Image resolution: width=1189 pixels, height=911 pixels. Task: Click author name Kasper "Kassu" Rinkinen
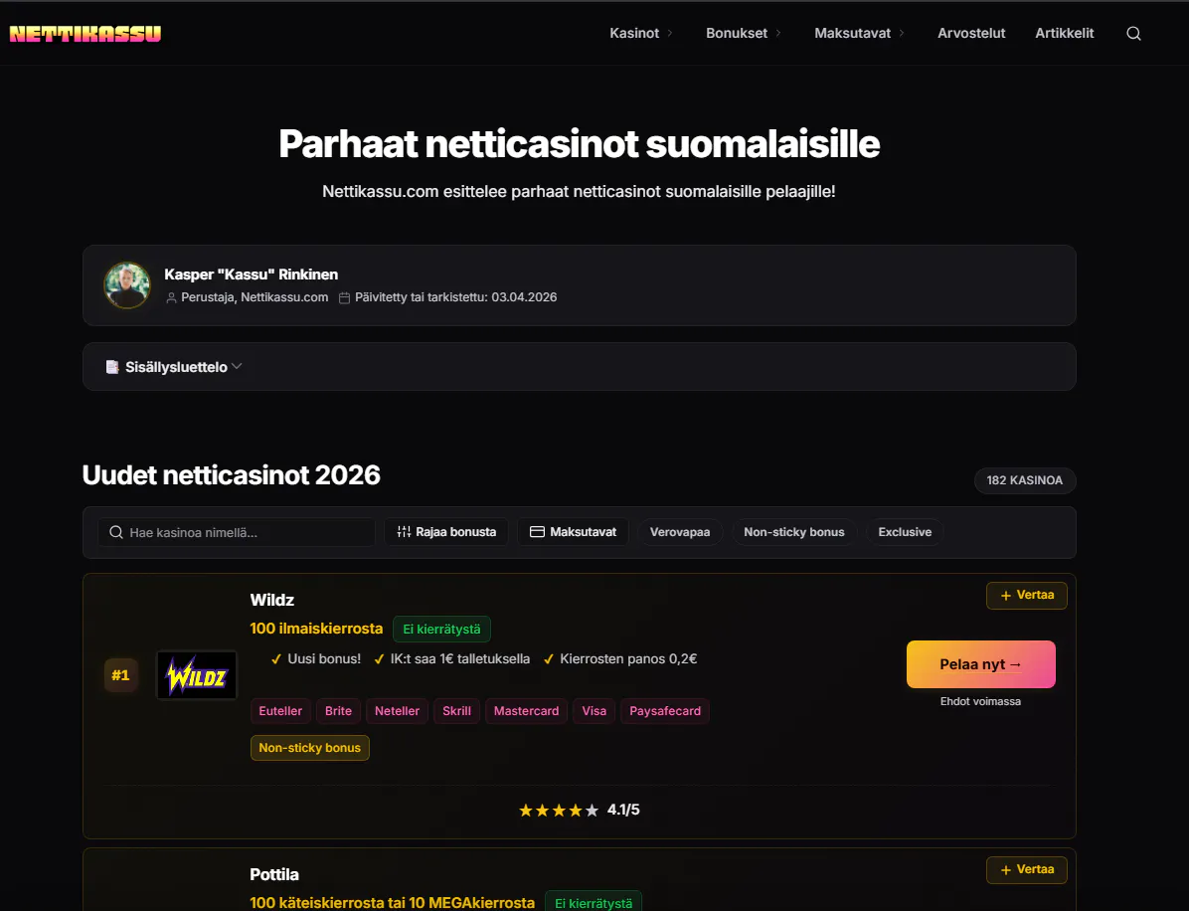point(251,274)
